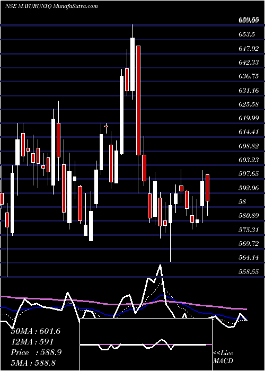Select the 614.41 price axis label

(x=249, y=132)
